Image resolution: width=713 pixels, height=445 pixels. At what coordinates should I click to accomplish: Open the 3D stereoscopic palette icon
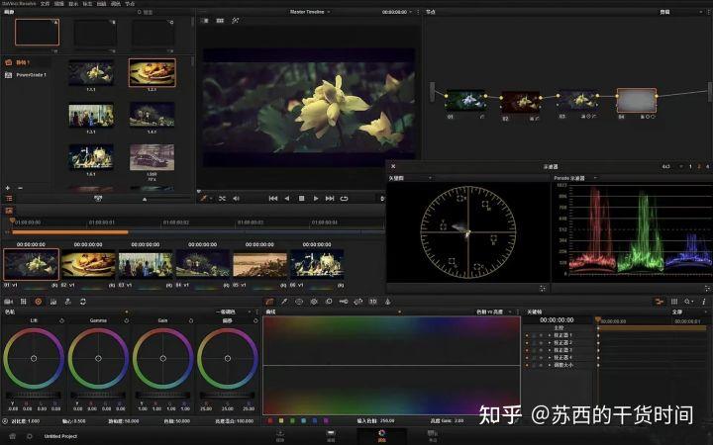(x=373, y=302)
